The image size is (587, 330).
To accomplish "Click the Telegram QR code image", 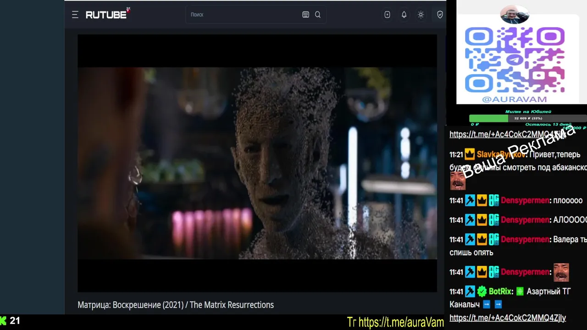I will [515, 60].
